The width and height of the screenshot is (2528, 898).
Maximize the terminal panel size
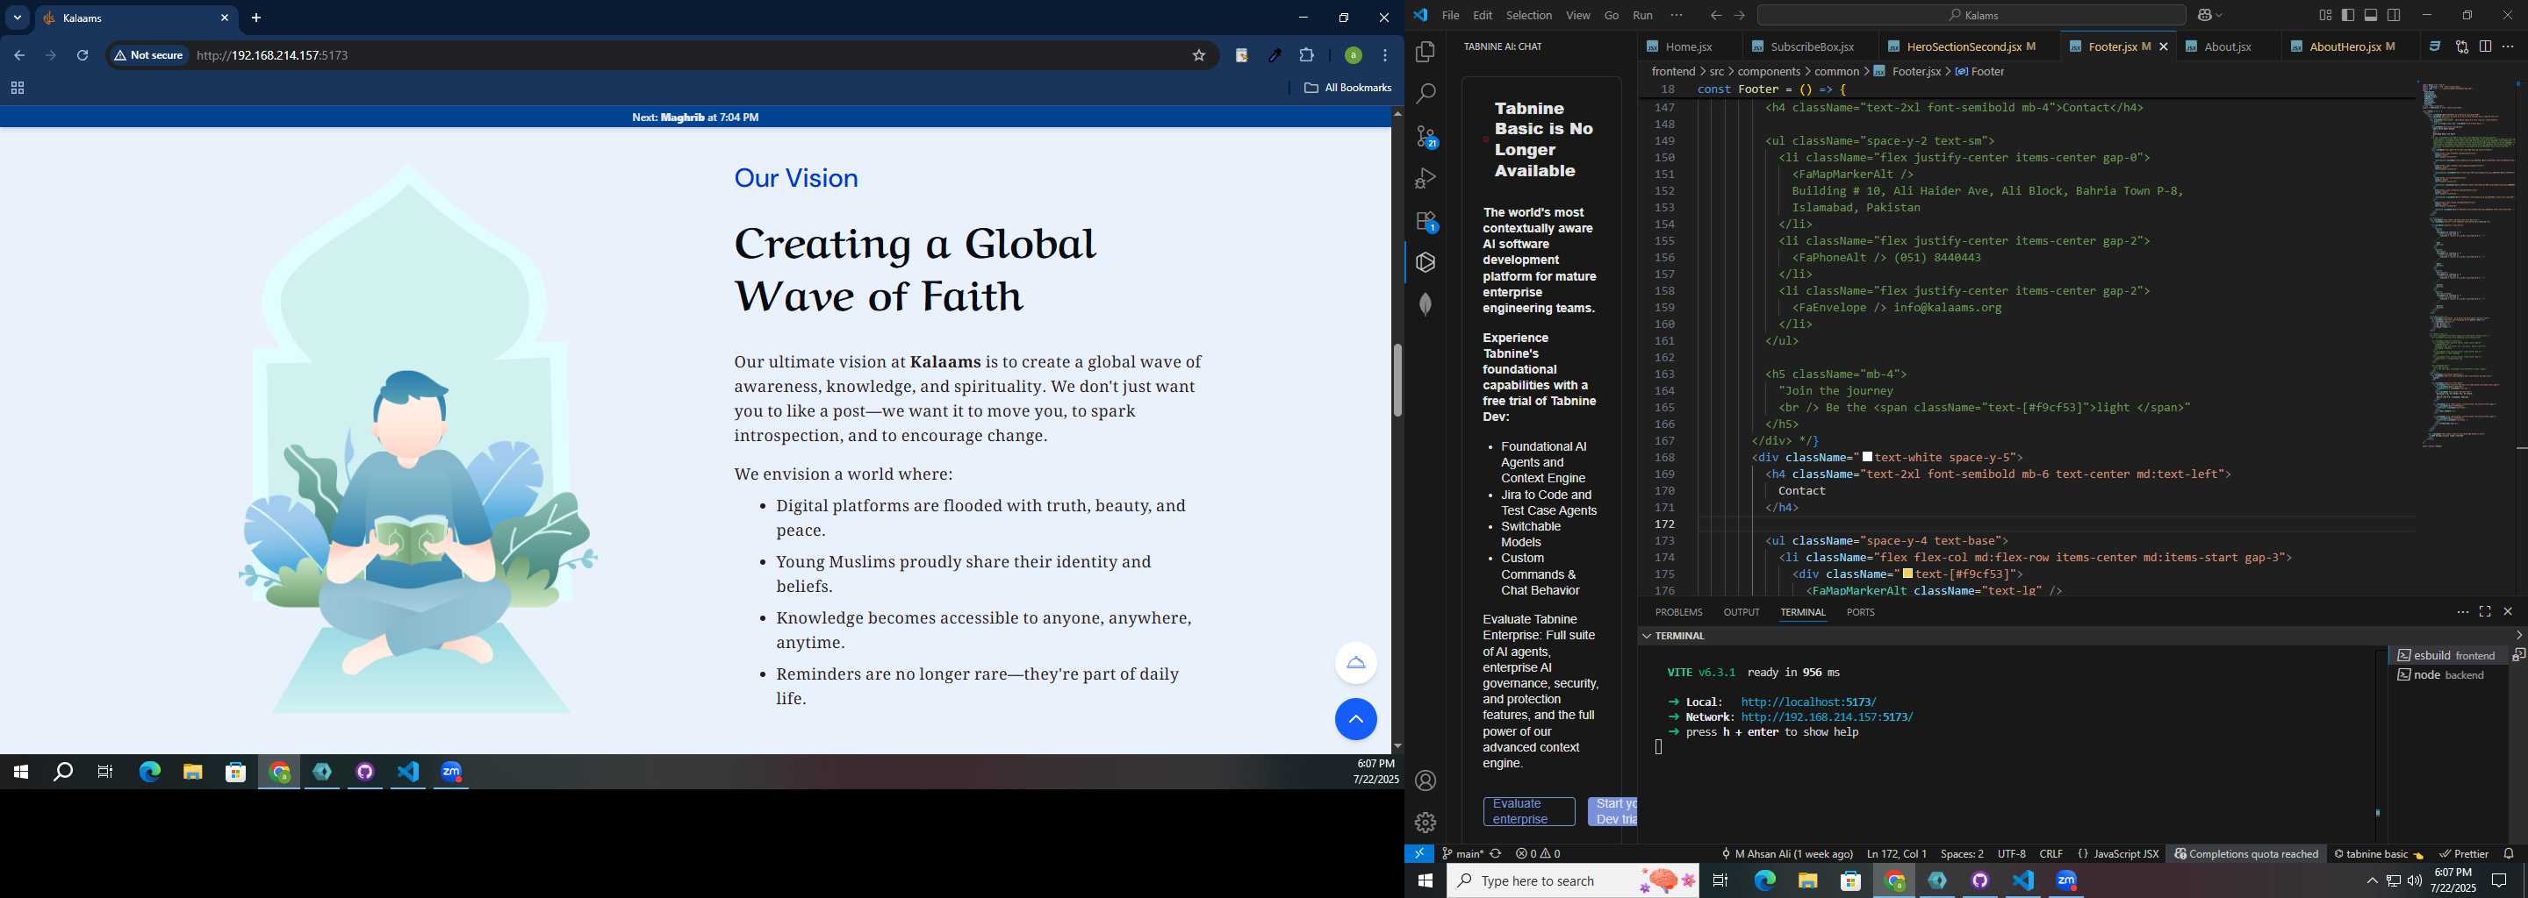pos(2485,612)
